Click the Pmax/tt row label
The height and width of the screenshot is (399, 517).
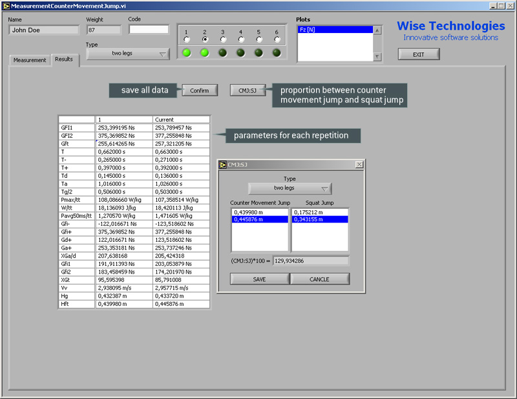[x=77, y=200]
